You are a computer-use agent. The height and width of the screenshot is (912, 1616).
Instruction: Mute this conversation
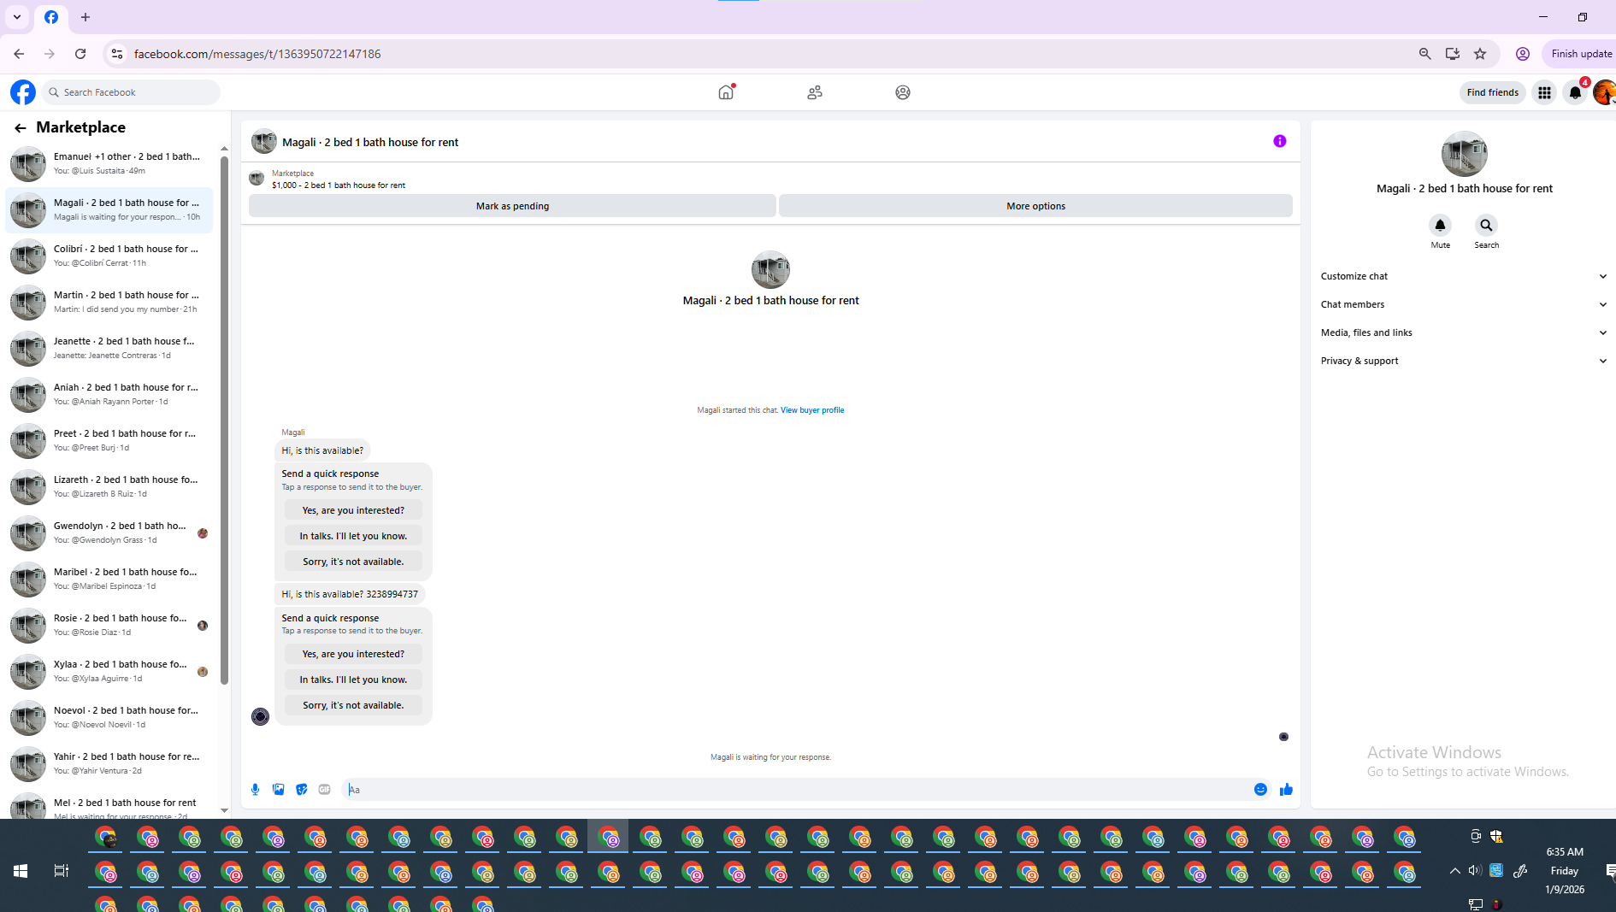pos(1440,226)
